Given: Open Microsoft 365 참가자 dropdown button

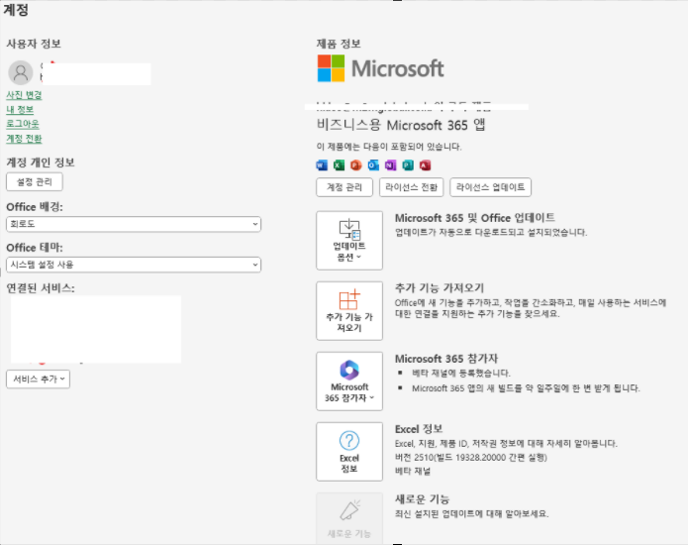Looking at the screenshot, I should tap(349, 381).
